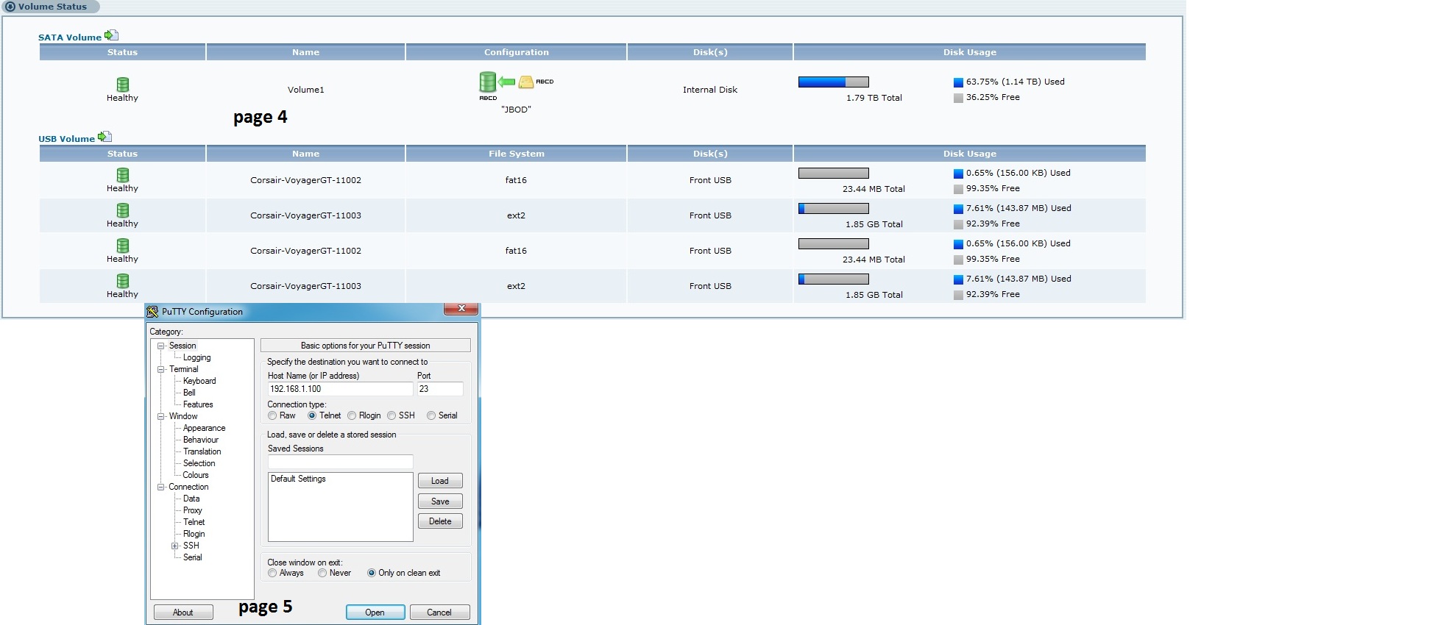Collapse the Volume Status panel icon
This screenshot has height=625, width=1435.
[x=10, y=7]
